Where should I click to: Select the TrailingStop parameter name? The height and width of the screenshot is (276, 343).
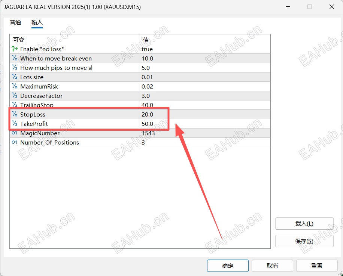[37, 105]
